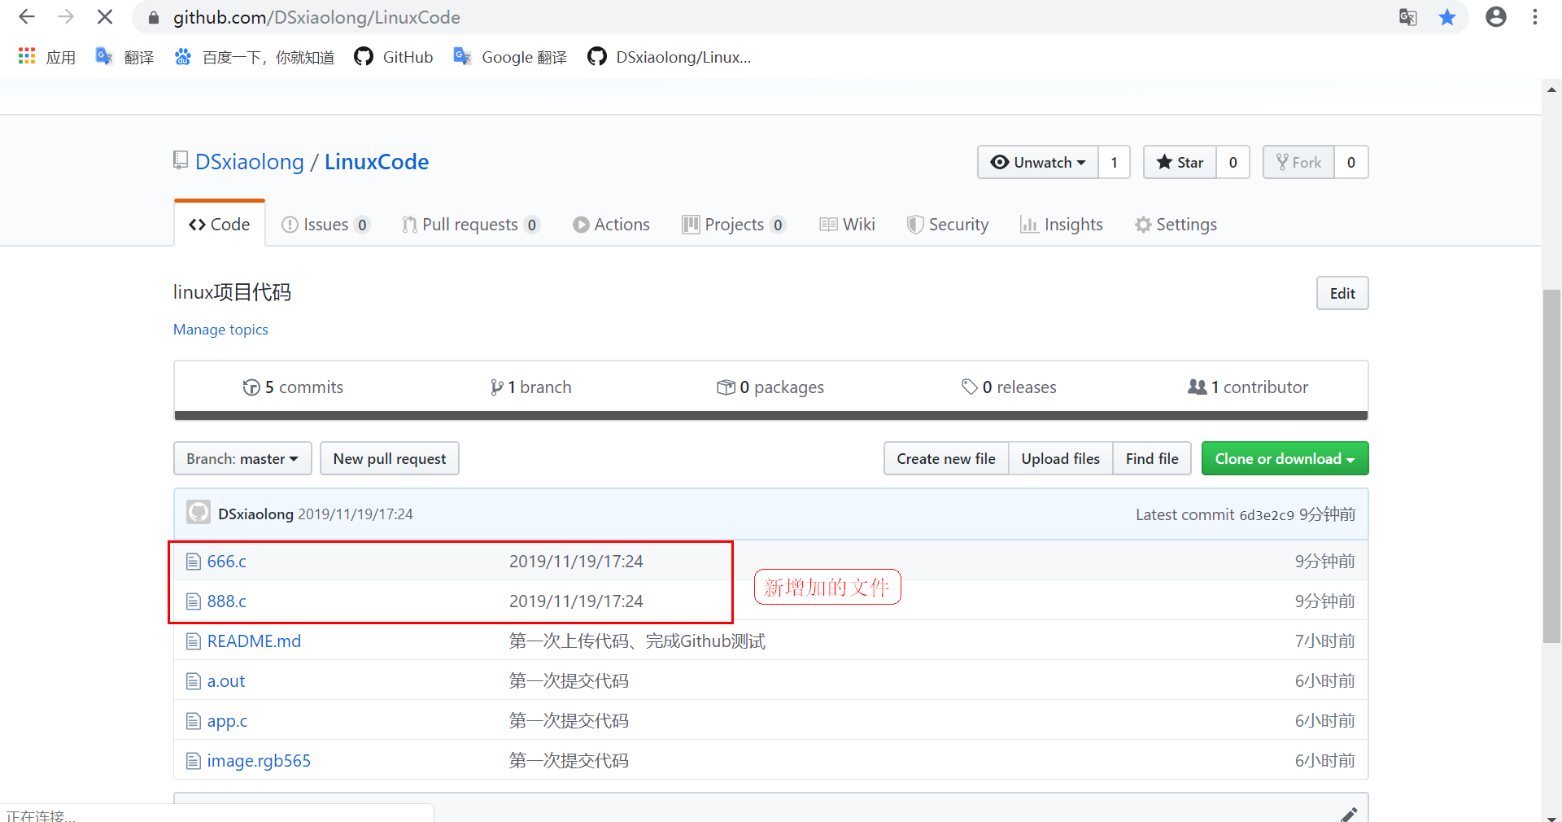
Task: Open the Actions tab
Action: (611, 225)
